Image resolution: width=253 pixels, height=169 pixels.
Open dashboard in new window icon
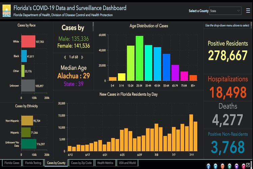pos(249,166)
